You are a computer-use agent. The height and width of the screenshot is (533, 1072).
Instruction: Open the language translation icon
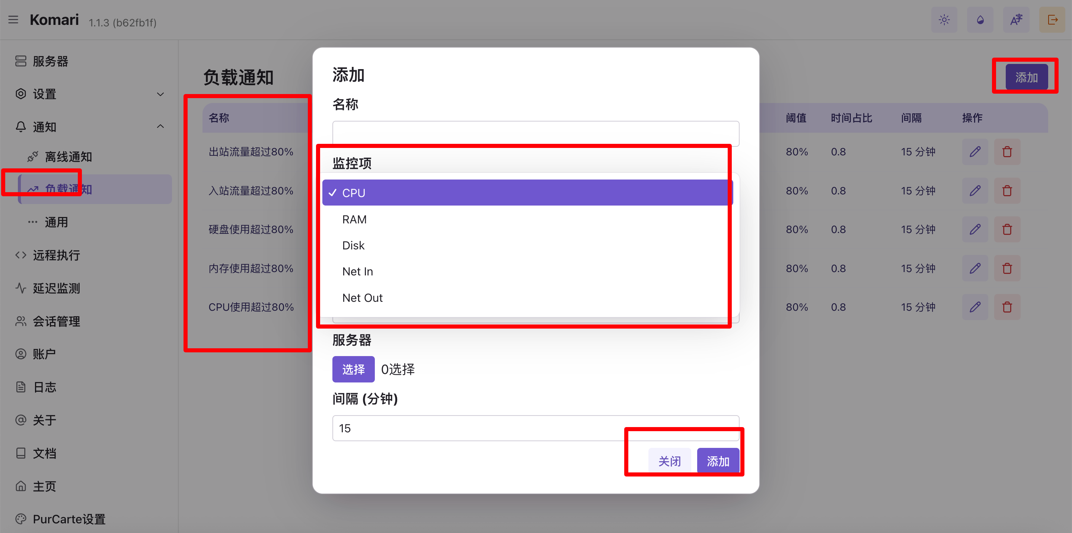pyautogui.click(x=1016, y=20)
